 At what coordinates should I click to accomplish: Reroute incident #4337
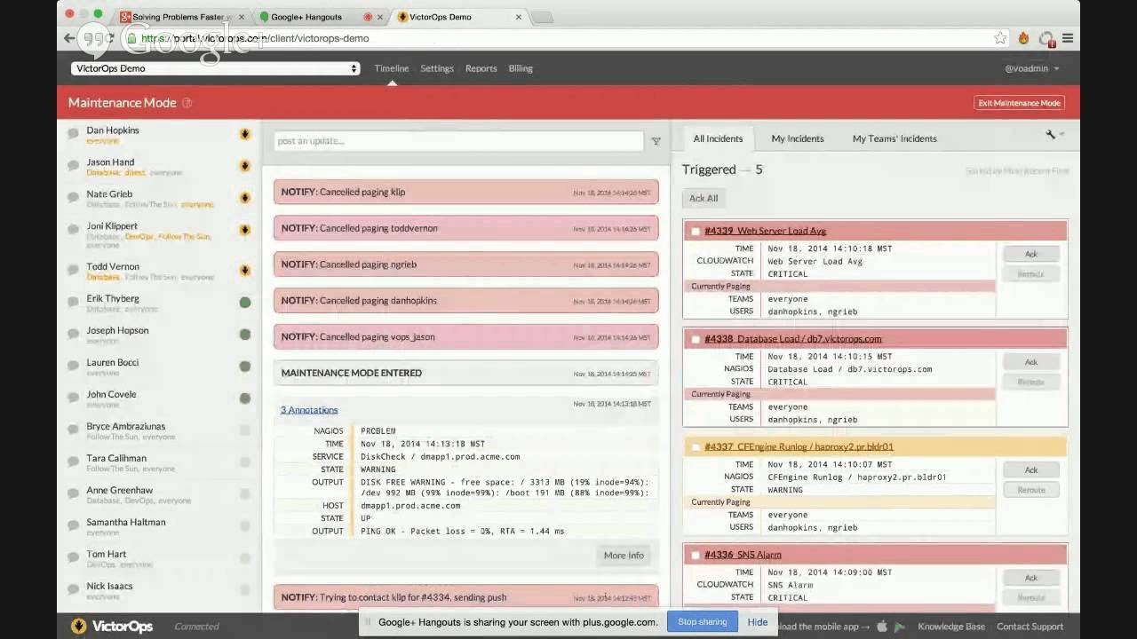tap(1030, 490)
